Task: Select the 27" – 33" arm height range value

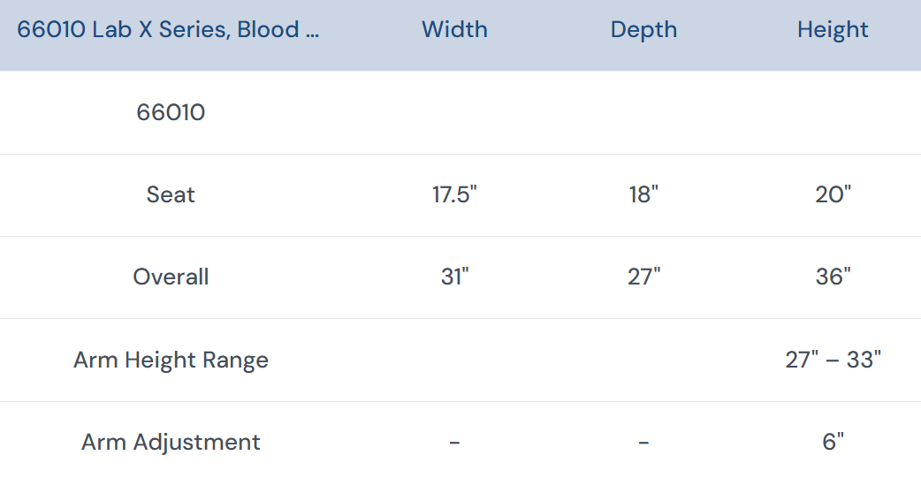Action: pos(833,360)
